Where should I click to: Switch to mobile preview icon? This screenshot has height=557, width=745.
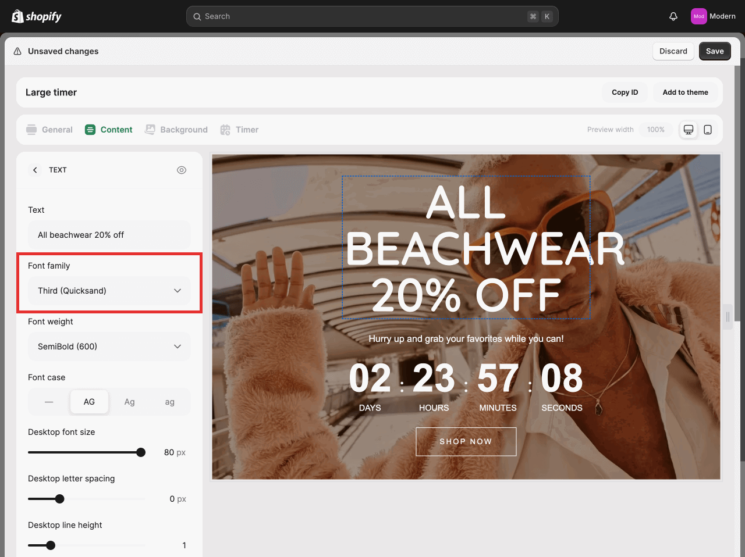tap(708, 130)
